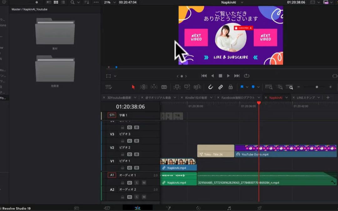Select the Blade edit mode tool
338x211 pixels.
(x=164, y=87)
